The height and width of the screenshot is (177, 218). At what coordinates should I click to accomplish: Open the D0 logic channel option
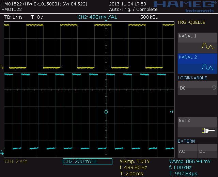pos(198,88)
